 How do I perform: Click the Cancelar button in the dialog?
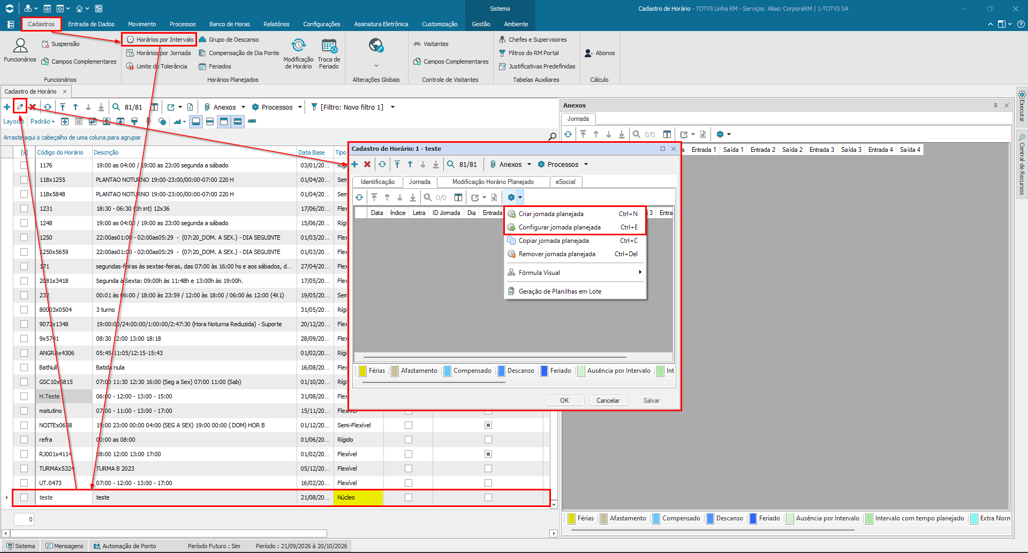[608, 400]
